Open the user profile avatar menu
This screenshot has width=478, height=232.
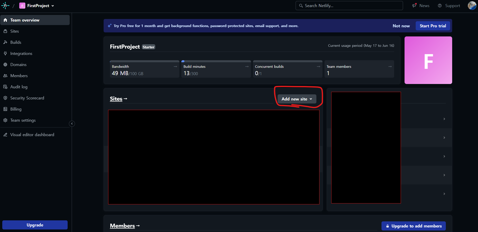[472, 6]
